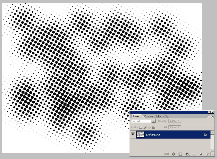Click the Background layer lock icon
This screenshot has width=217, height=159.
coord(205,134)
